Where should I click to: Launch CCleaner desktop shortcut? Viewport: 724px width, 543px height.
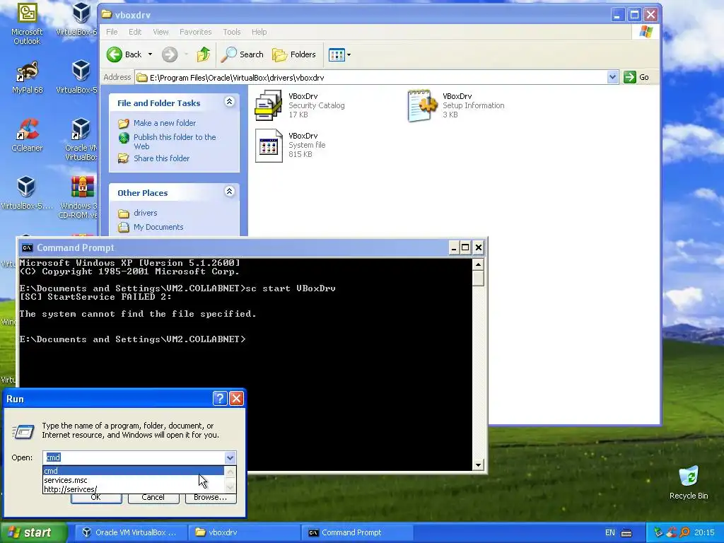[x=27, y=136]
